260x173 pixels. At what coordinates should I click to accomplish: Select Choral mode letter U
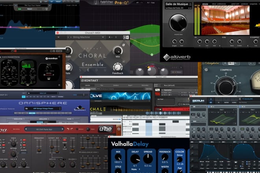click(x=105, y=70)
